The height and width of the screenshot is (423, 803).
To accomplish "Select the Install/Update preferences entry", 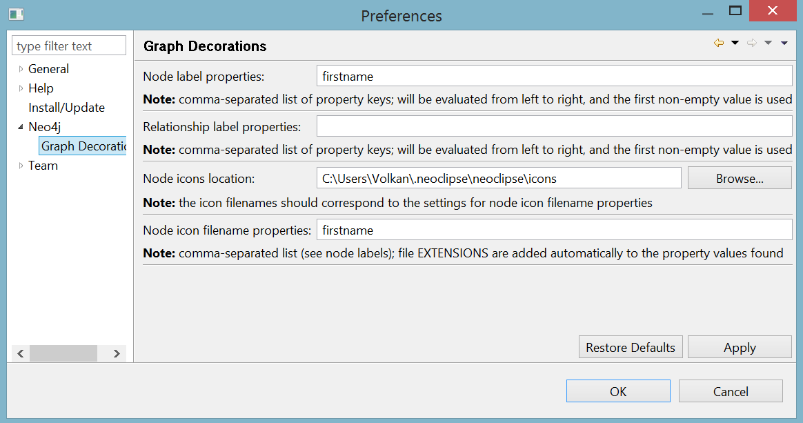I will 66,107.
